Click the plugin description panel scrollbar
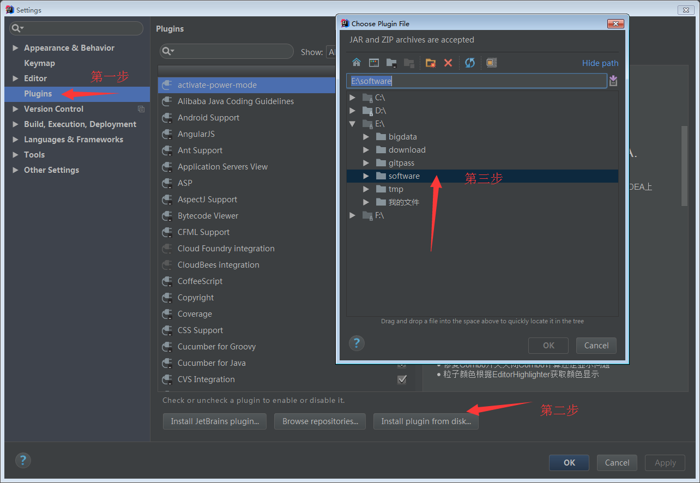This screenshot has width=700, height=483. click(x=685, y=166)
